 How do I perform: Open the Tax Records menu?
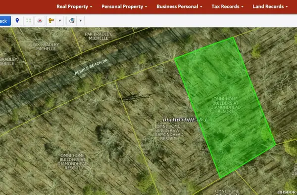click(x=227, y=6)
